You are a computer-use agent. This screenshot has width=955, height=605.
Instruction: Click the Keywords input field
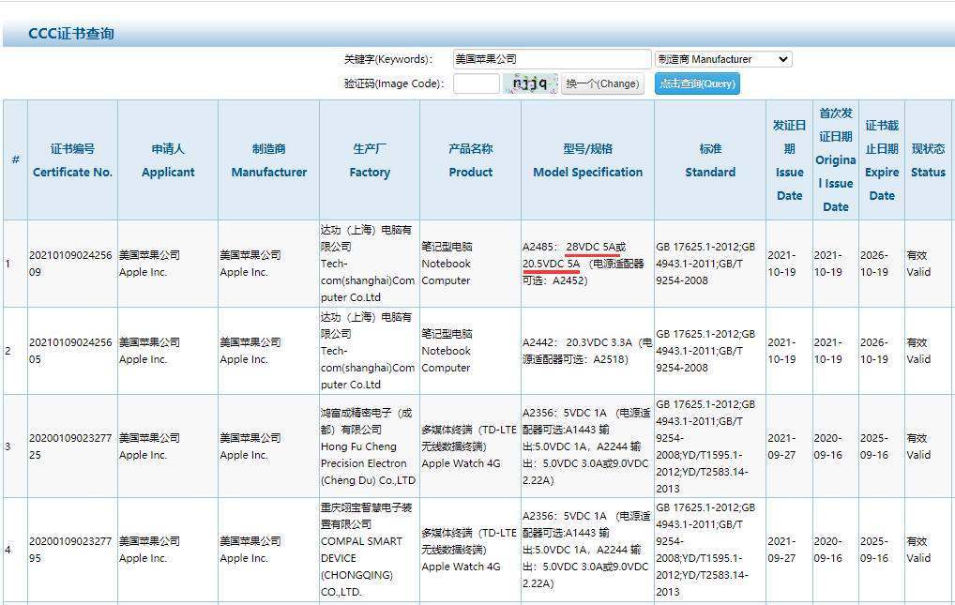(552, 59)
